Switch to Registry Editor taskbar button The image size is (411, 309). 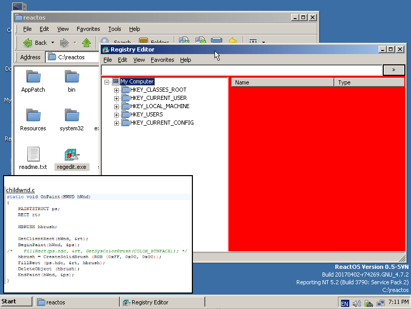tap(162, 302)
